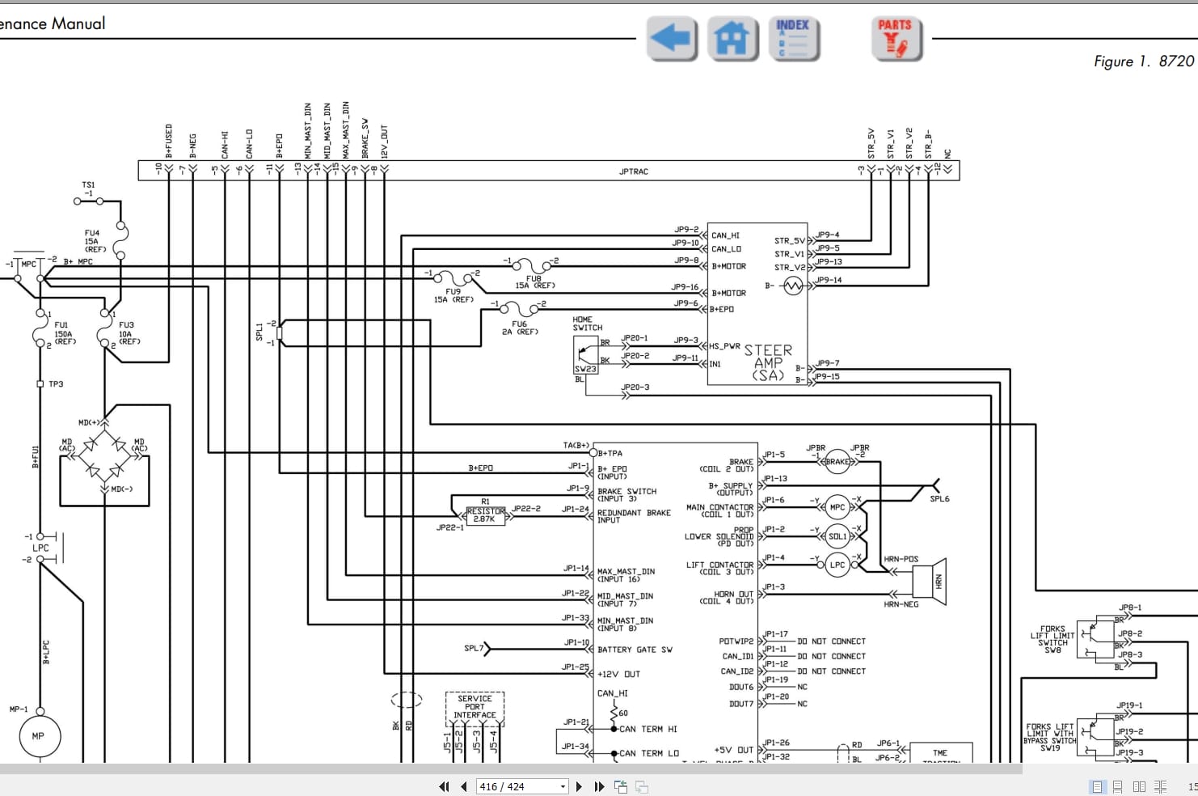
Task: Click the MAX_MAST_DIN (INPUT 16) label
Action: (626, 575)
